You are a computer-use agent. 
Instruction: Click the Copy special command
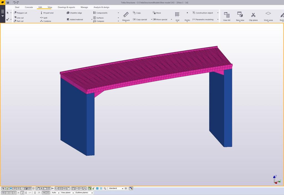coord(140,19)
